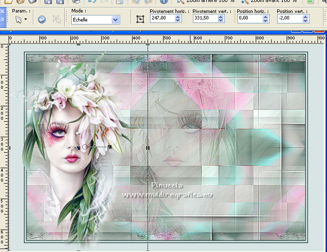Decrease Pivotement vert. with down arrow
Image resolution: width=327 pixels, height=252 pixels.
221,20
